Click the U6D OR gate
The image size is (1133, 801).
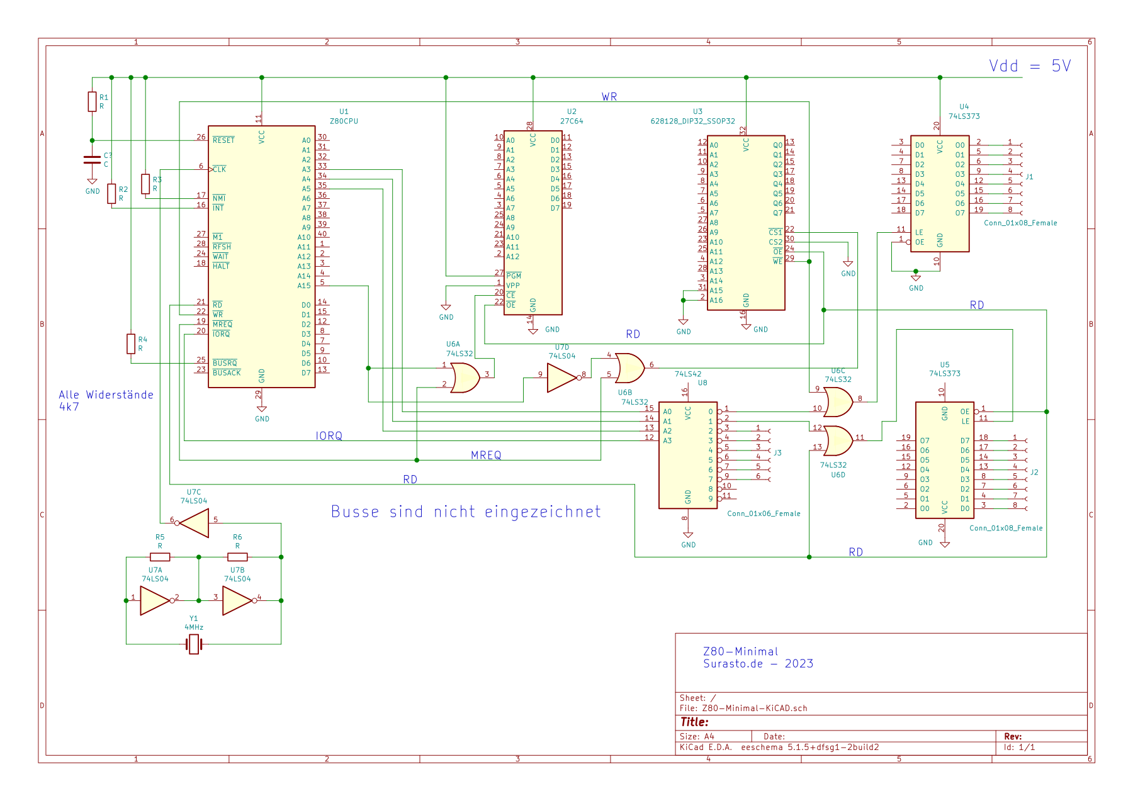click(x=838, y=440)
